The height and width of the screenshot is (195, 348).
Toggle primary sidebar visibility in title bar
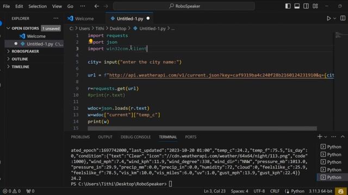click(288, 6)
